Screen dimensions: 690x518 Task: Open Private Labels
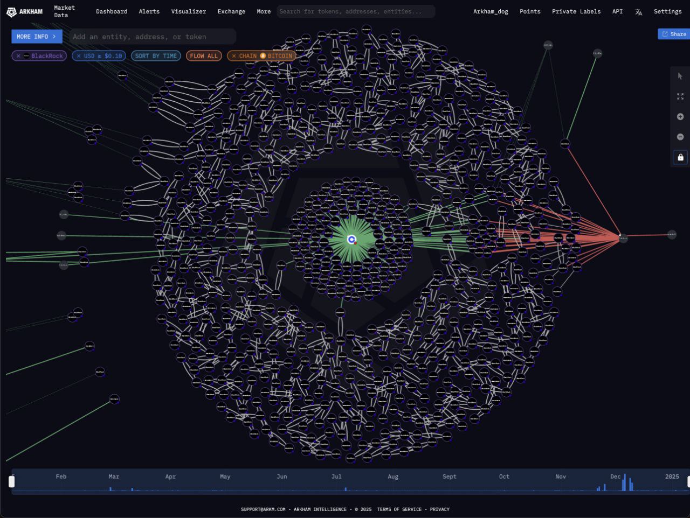[x=576, y=11]
